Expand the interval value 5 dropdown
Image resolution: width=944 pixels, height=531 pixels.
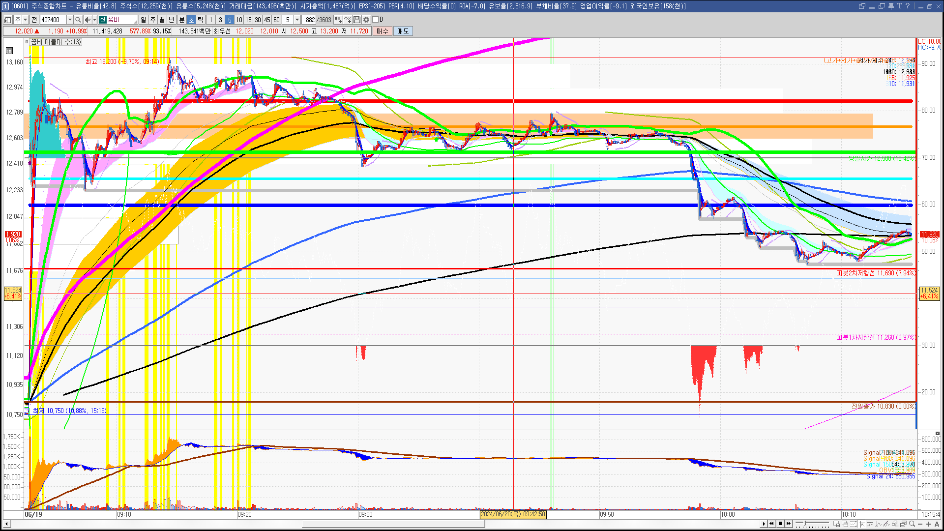(x=297, y=20)
